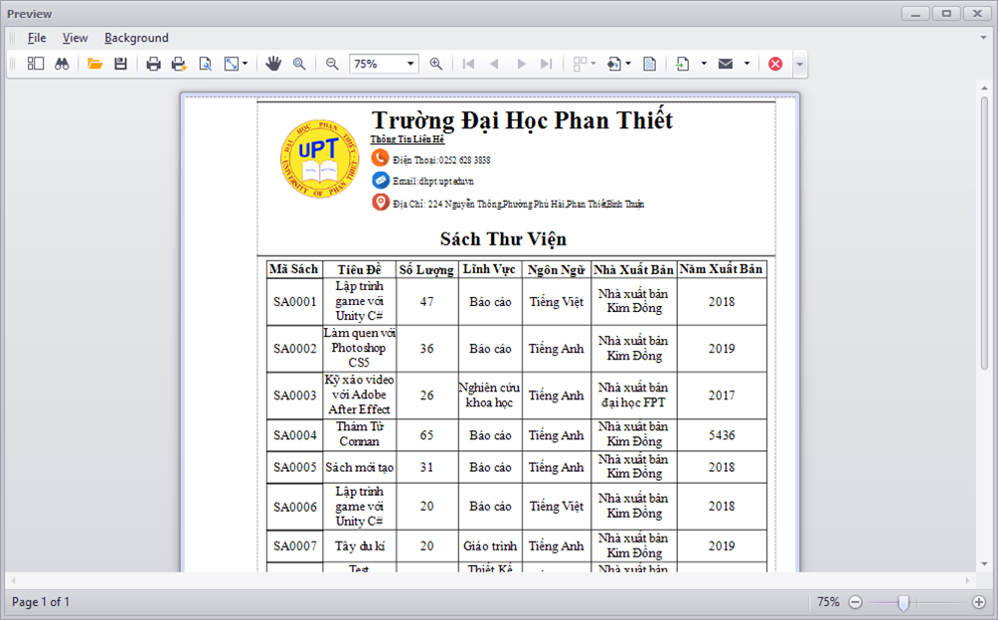This screenshot has width=998, height=620.
Task: Select the Search (binoculars) tool
Action: click(62, 63)
